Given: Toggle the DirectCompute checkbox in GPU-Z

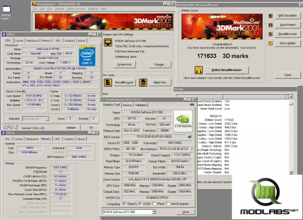Looking at the screenshot, I should point(168,203).
